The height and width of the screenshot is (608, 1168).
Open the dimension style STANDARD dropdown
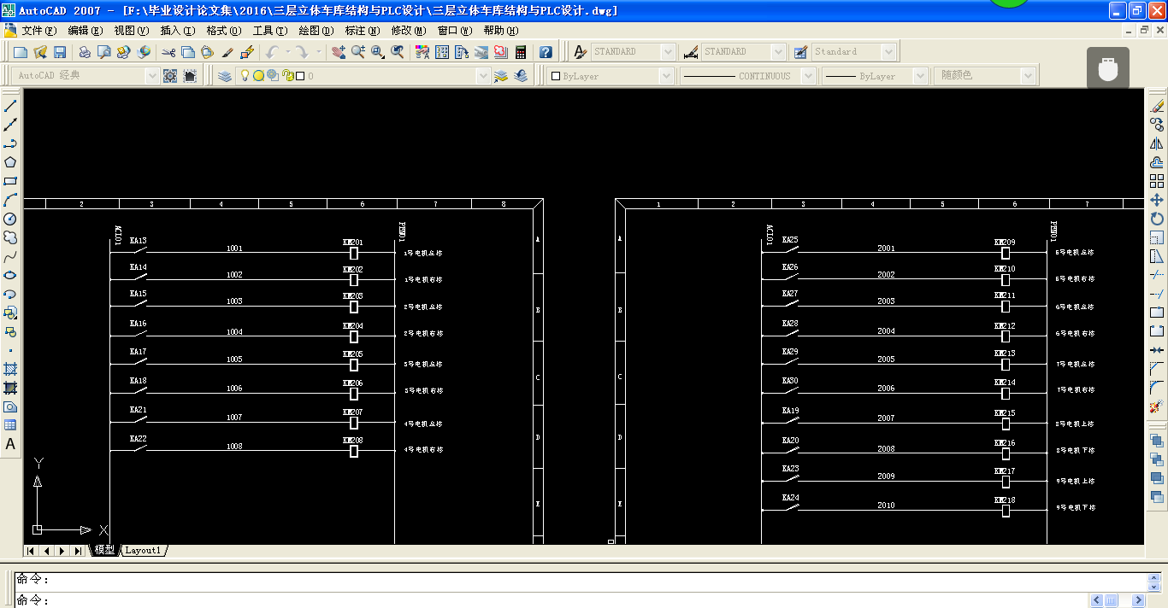coord(779,52)
